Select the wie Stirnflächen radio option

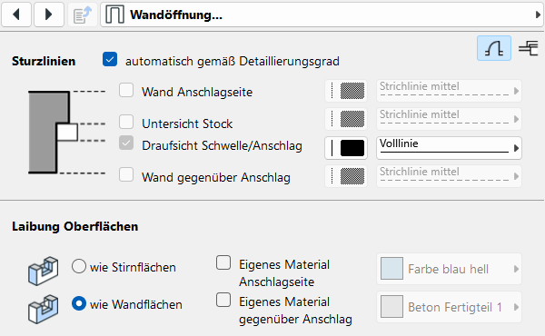pos(79,266)
